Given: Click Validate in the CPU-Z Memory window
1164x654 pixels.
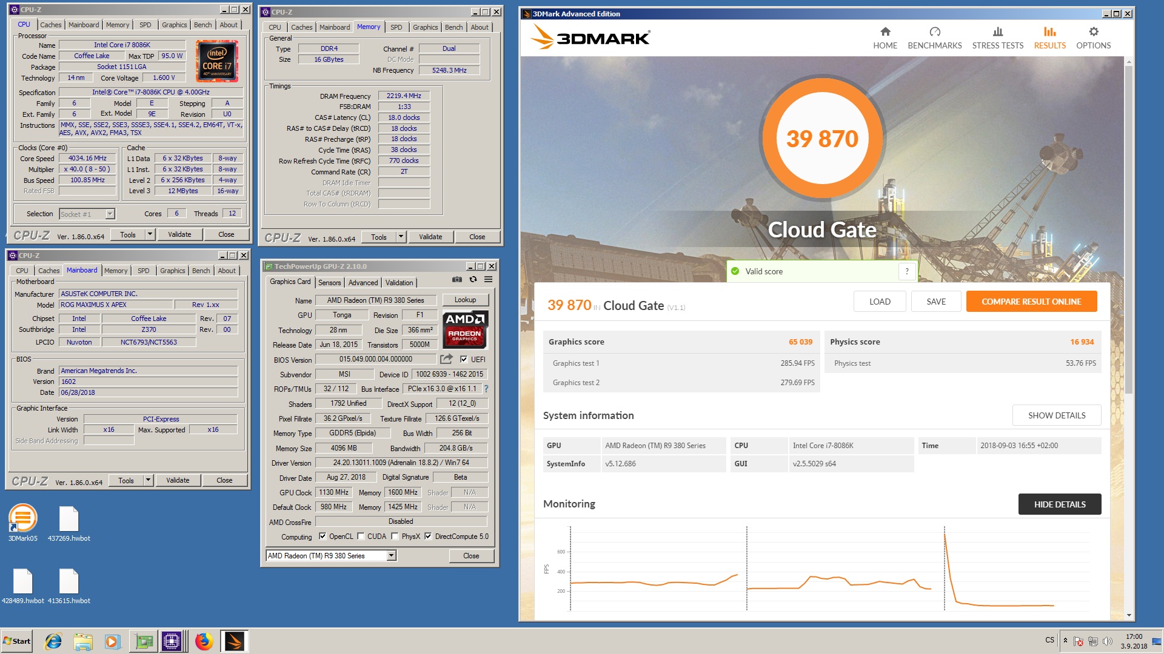Looking at the screenshot, I should tap(430, 237).
